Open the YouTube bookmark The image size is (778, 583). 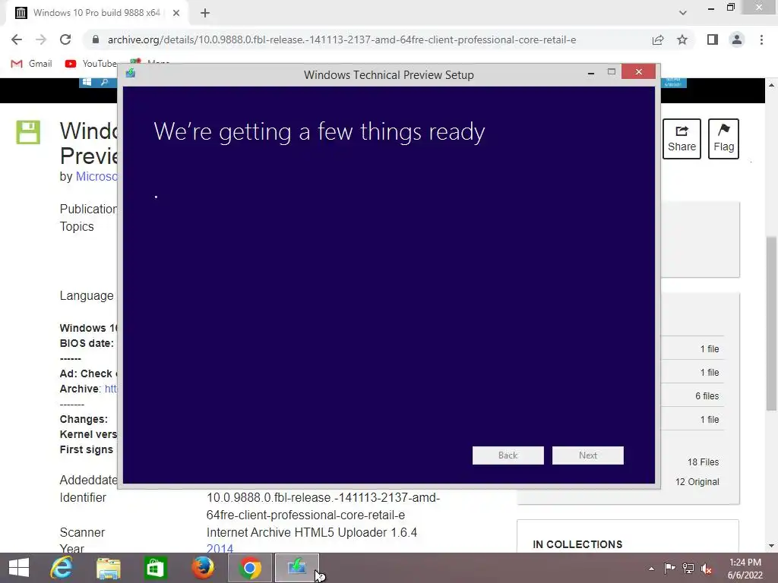coord(91,64)
